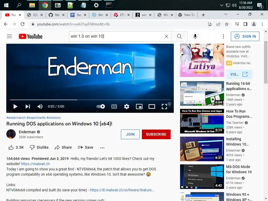Open more actions under the video
Viewport: 268px width, 201px height.
click(102, 148)
